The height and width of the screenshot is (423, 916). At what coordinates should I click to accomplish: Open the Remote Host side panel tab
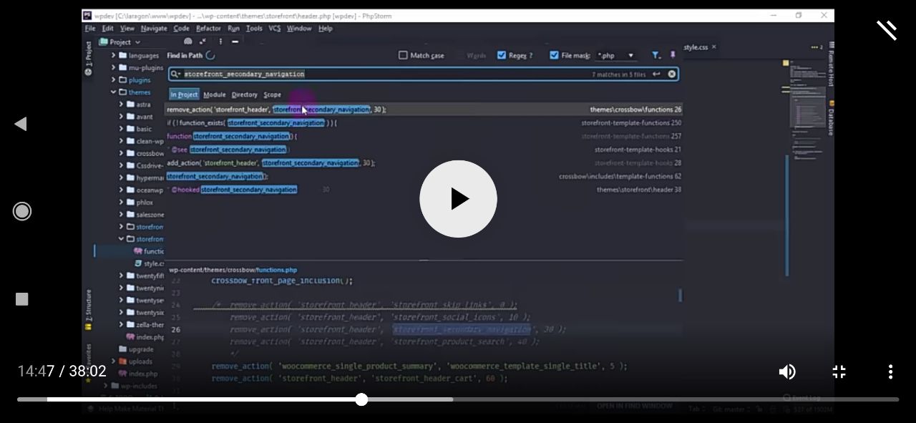831,66
